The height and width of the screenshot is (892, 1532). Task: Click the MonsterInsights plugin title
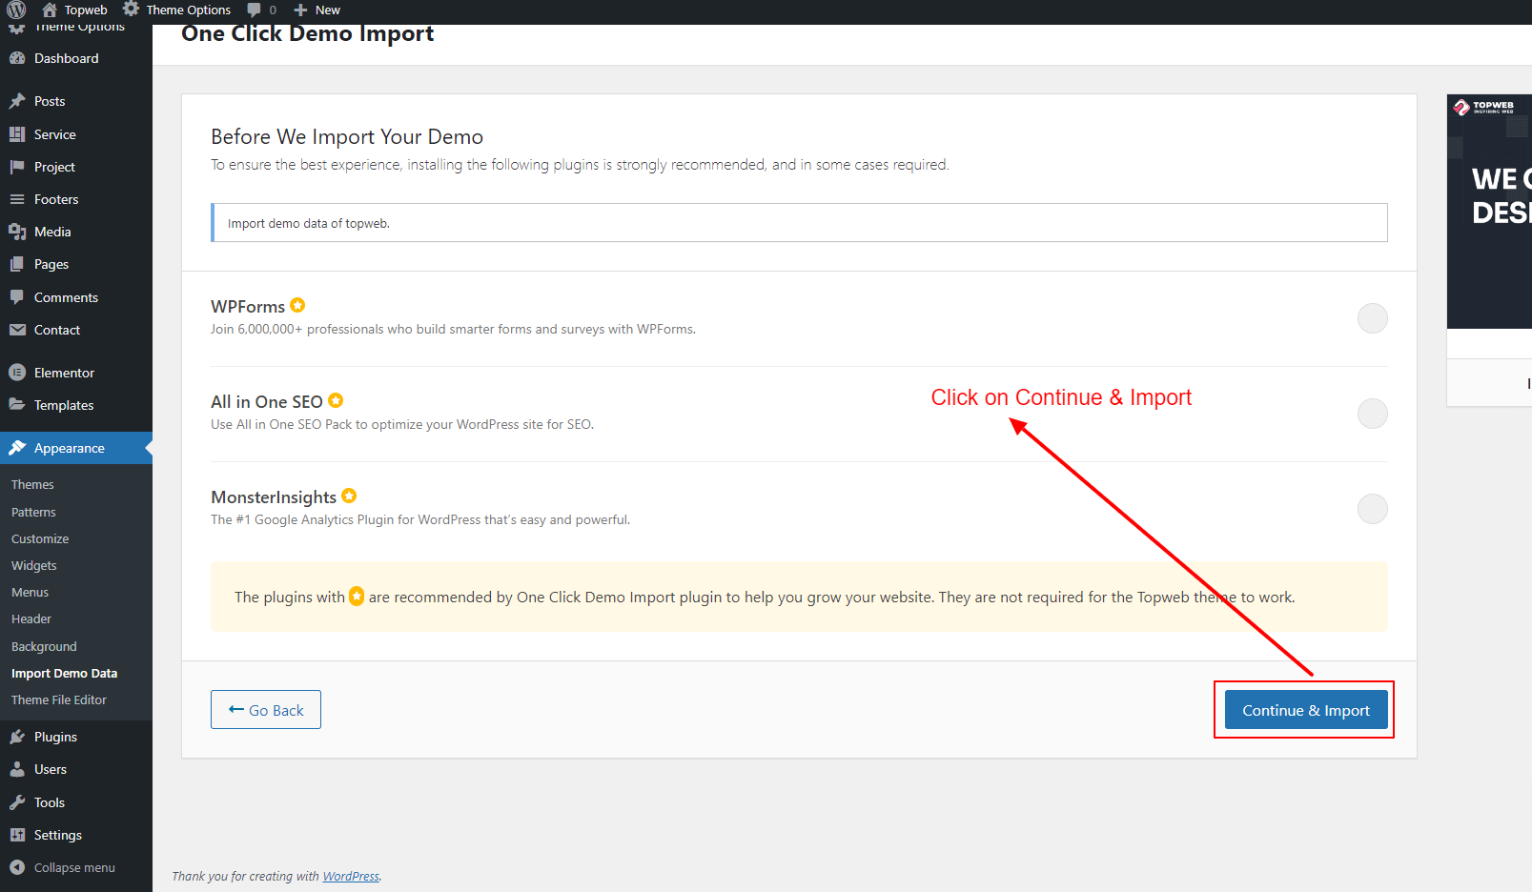tap(274, 497)
